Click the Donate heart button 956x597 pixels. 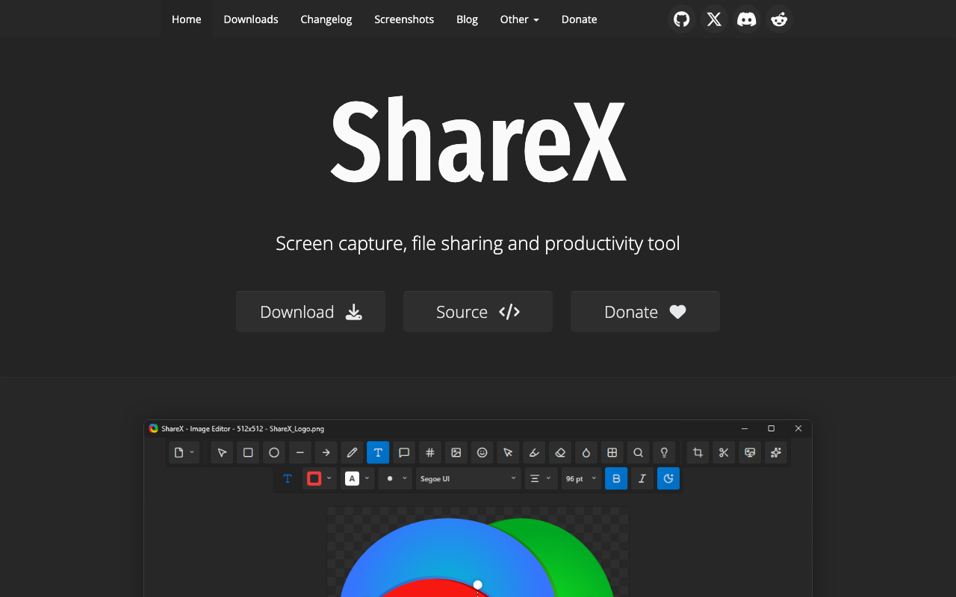[645, 311]
